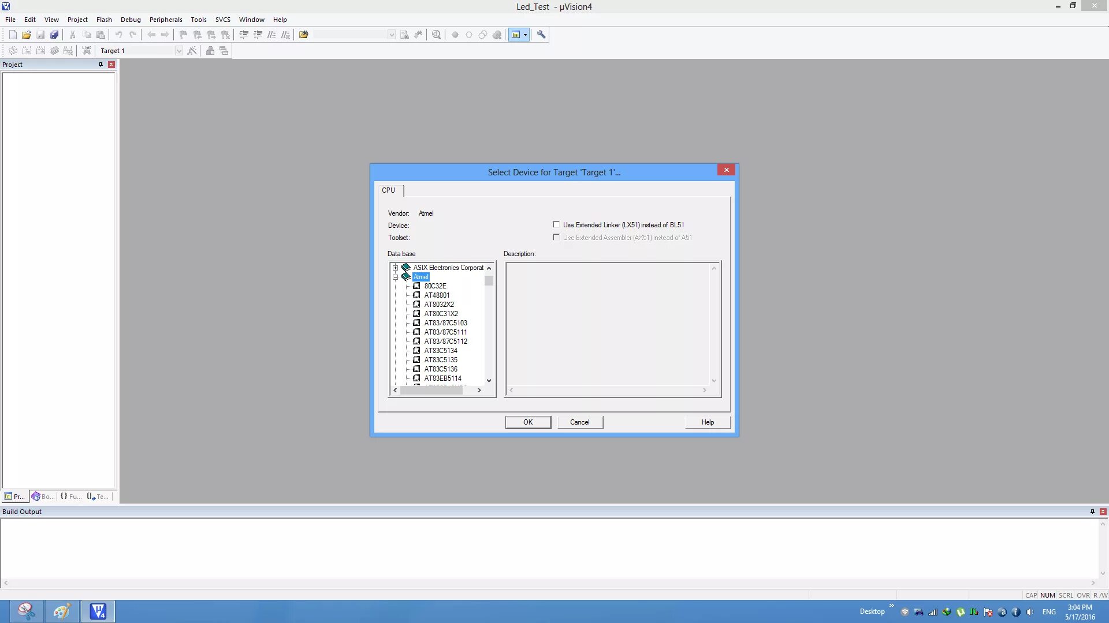Click the Target Options magic wand icon
Screen dimensions: 1109x623
(192, 51)
